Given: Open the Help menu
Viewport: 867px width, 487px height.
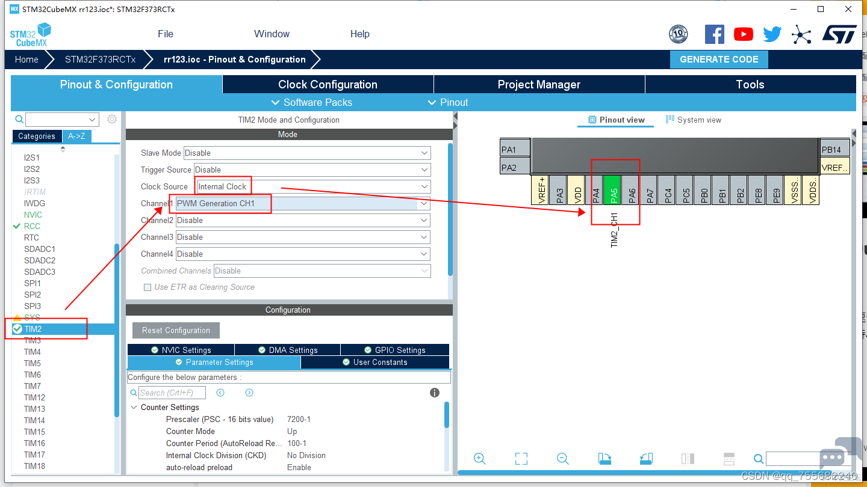Looking at the screenshot, I should 360,34.
